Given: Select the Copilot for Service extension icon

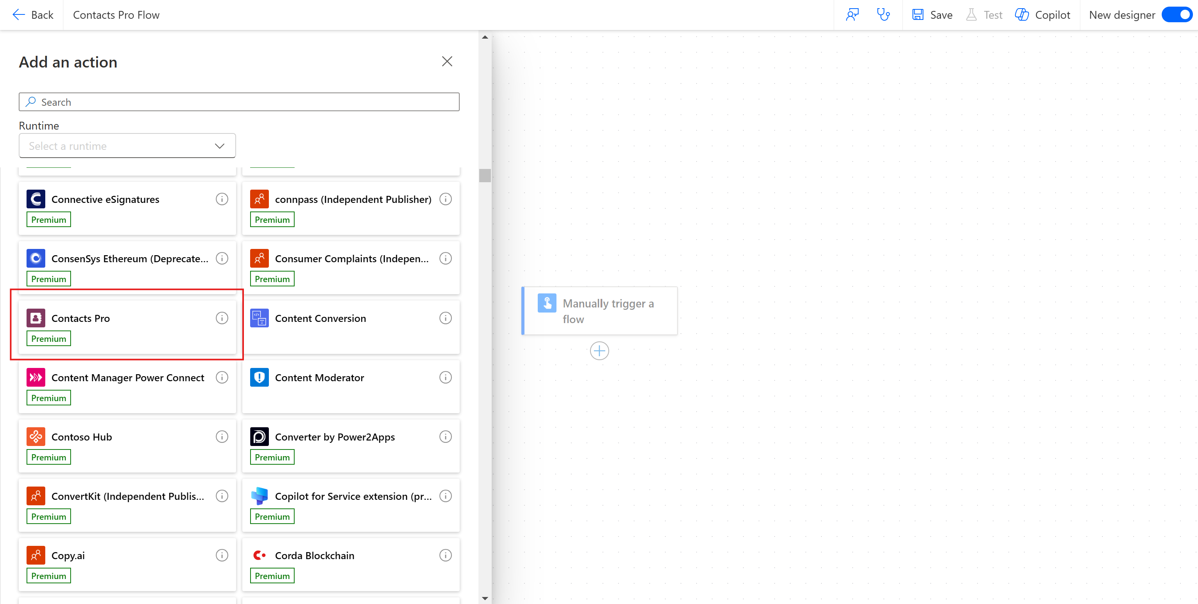Looking at the screenshot, I should [x=260, y=496].
